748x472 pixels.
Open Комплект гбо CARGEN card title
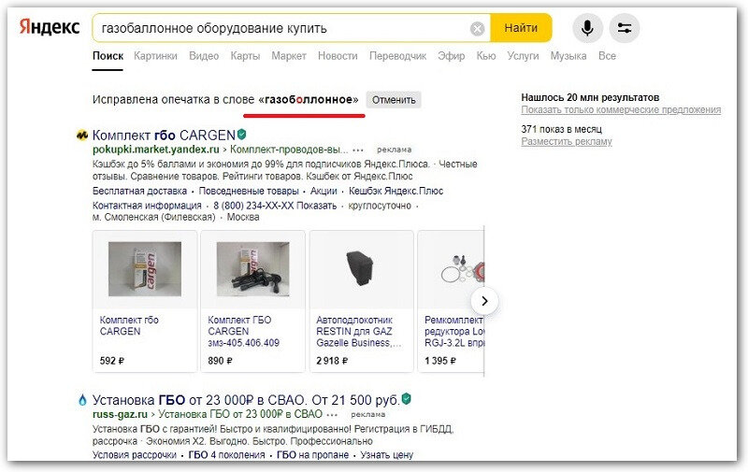tap(129, 325)
